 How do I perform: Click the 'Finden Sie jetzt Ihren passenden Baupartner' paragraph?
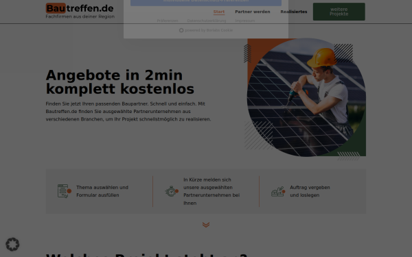(x=128, y=112)
